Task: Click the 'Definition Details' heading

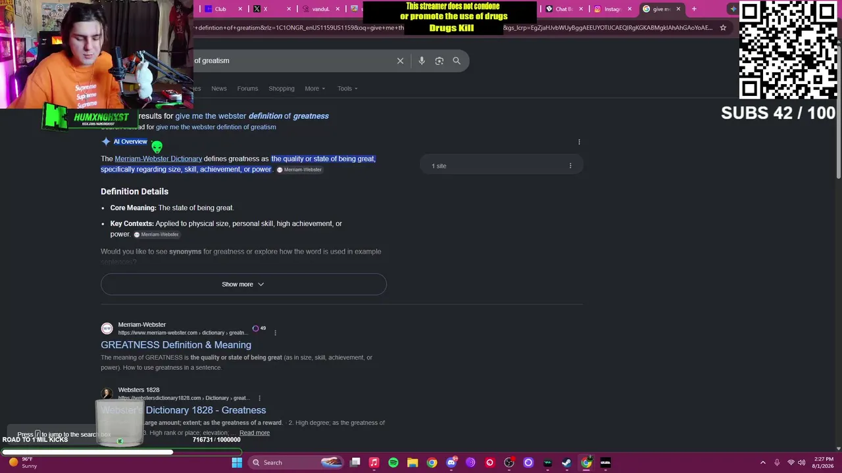Action: (134, 192)
